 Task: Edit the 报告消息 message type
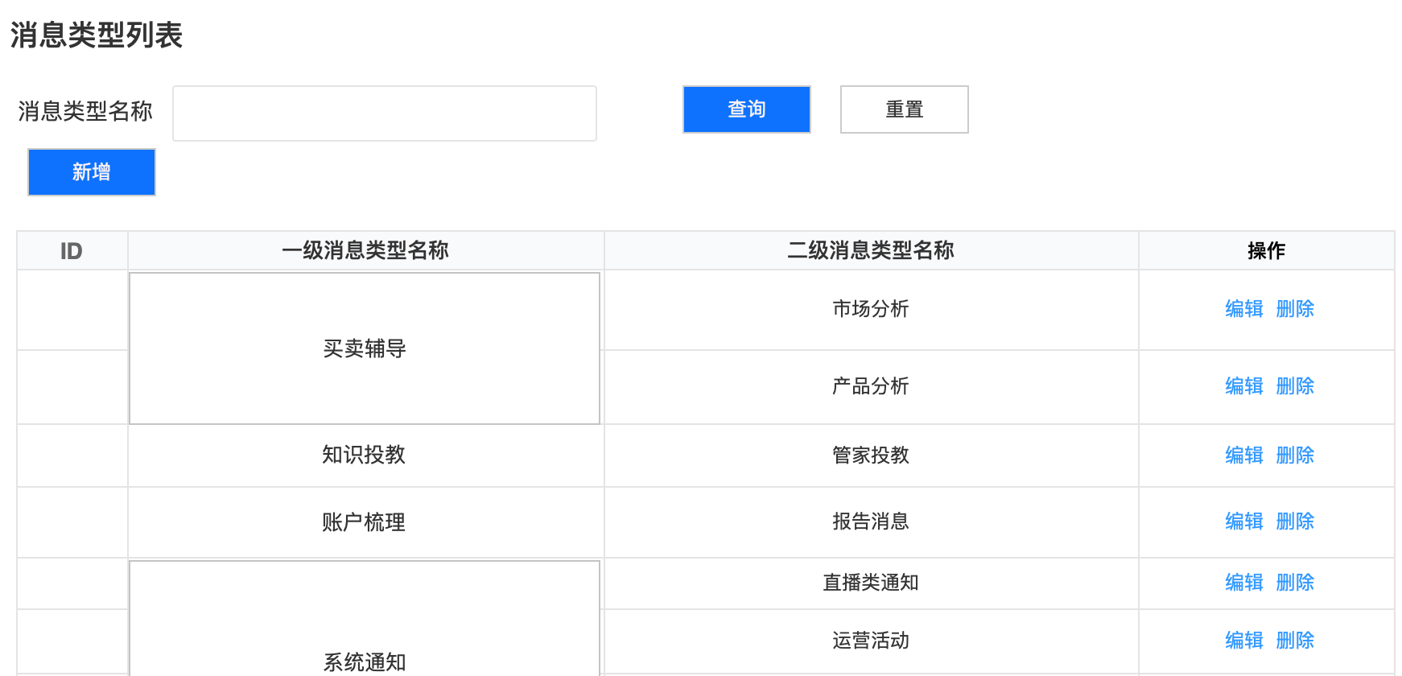click(1243, 521)
